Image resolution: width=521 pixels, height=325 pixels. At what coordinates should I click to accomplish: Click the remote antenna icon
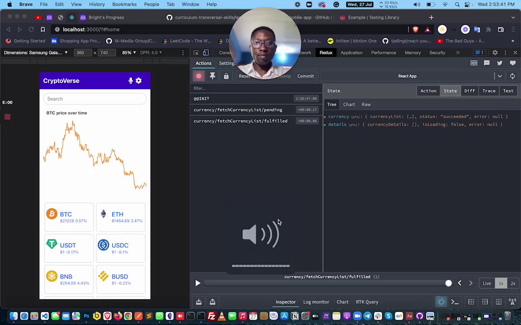click(x=512, y=302)
